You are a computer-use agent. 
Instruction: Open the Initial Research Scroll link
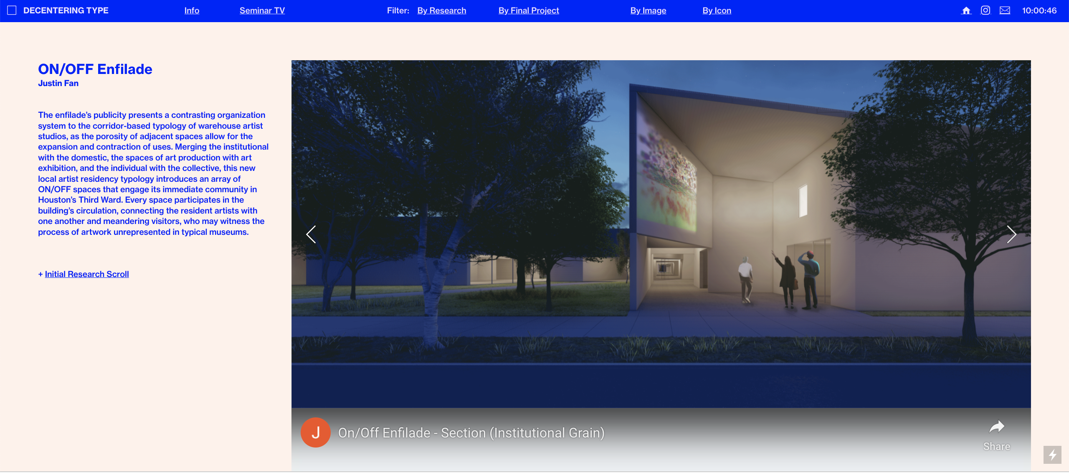pyautogui.click(x=87, y=275)
